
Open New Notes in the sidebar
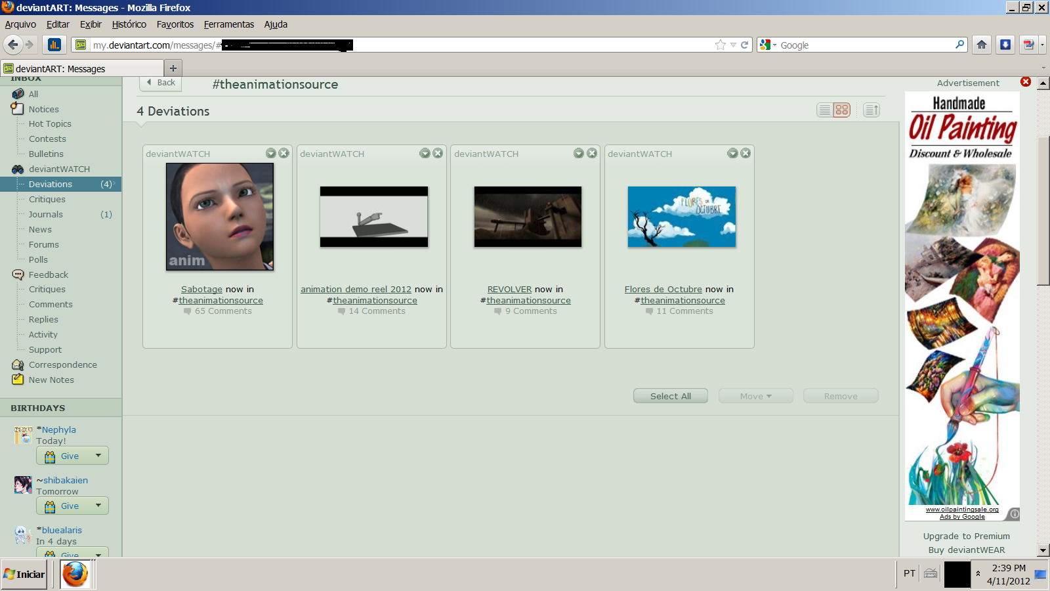51,380
